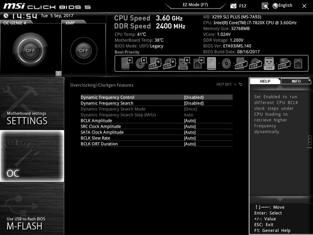Screen dimensions: 313x235
Task: Open BCLK Amplitude [Auto] value
Action: tap(190, 121)
